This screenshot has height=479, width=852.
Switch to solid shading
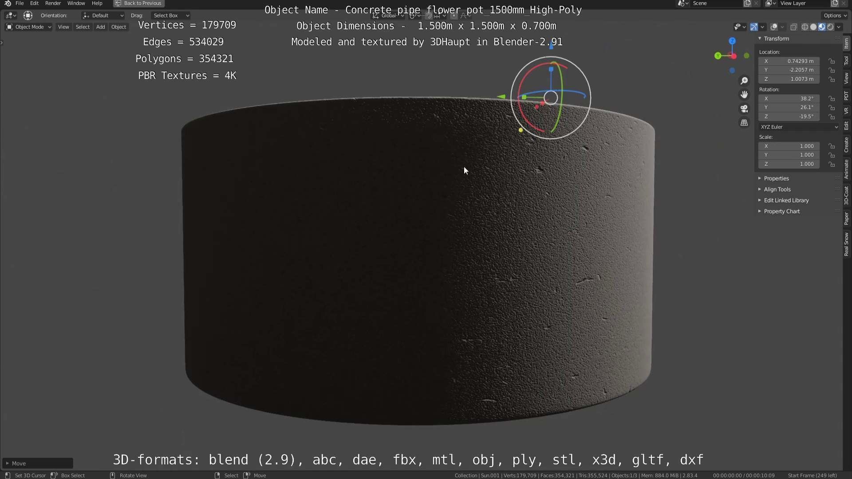click(x=813, y=27)
